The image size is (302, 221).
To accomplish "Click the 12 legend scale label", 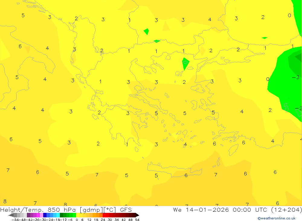I will pyautogui.click(x=89, y=220).
